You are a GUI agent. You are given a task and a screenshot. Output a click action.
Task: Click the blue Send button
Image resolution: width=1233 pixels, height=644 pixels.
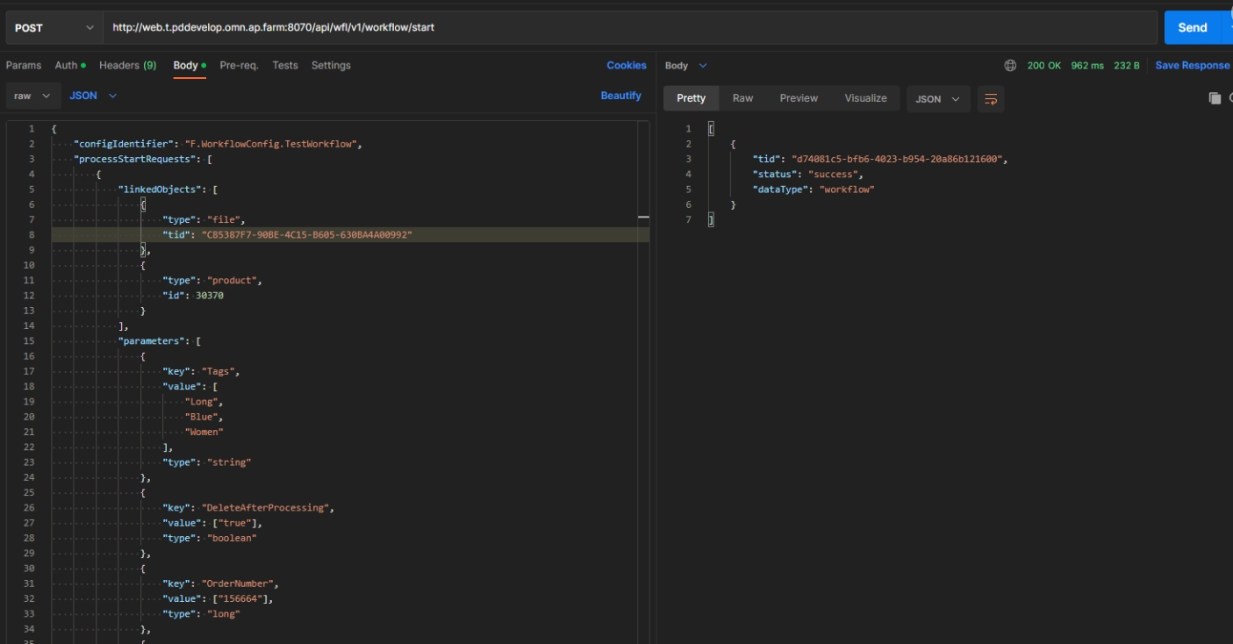pyautogui.click(x=1192, y=28)
